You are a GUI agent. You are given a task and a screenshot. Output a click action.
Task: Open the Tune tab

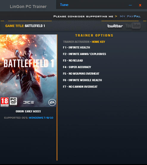pyautogui.click(x=64, y=5)
